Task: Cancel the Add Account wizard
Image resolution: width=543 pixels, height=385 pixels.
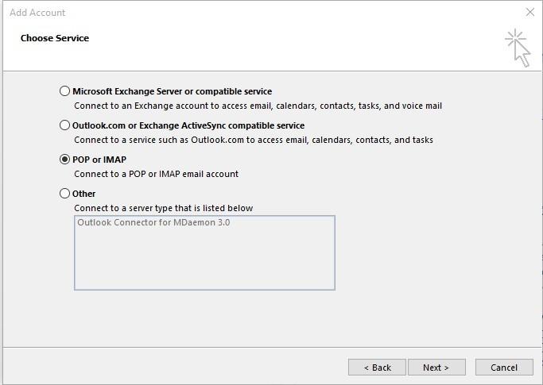Action: click(504, 367)
